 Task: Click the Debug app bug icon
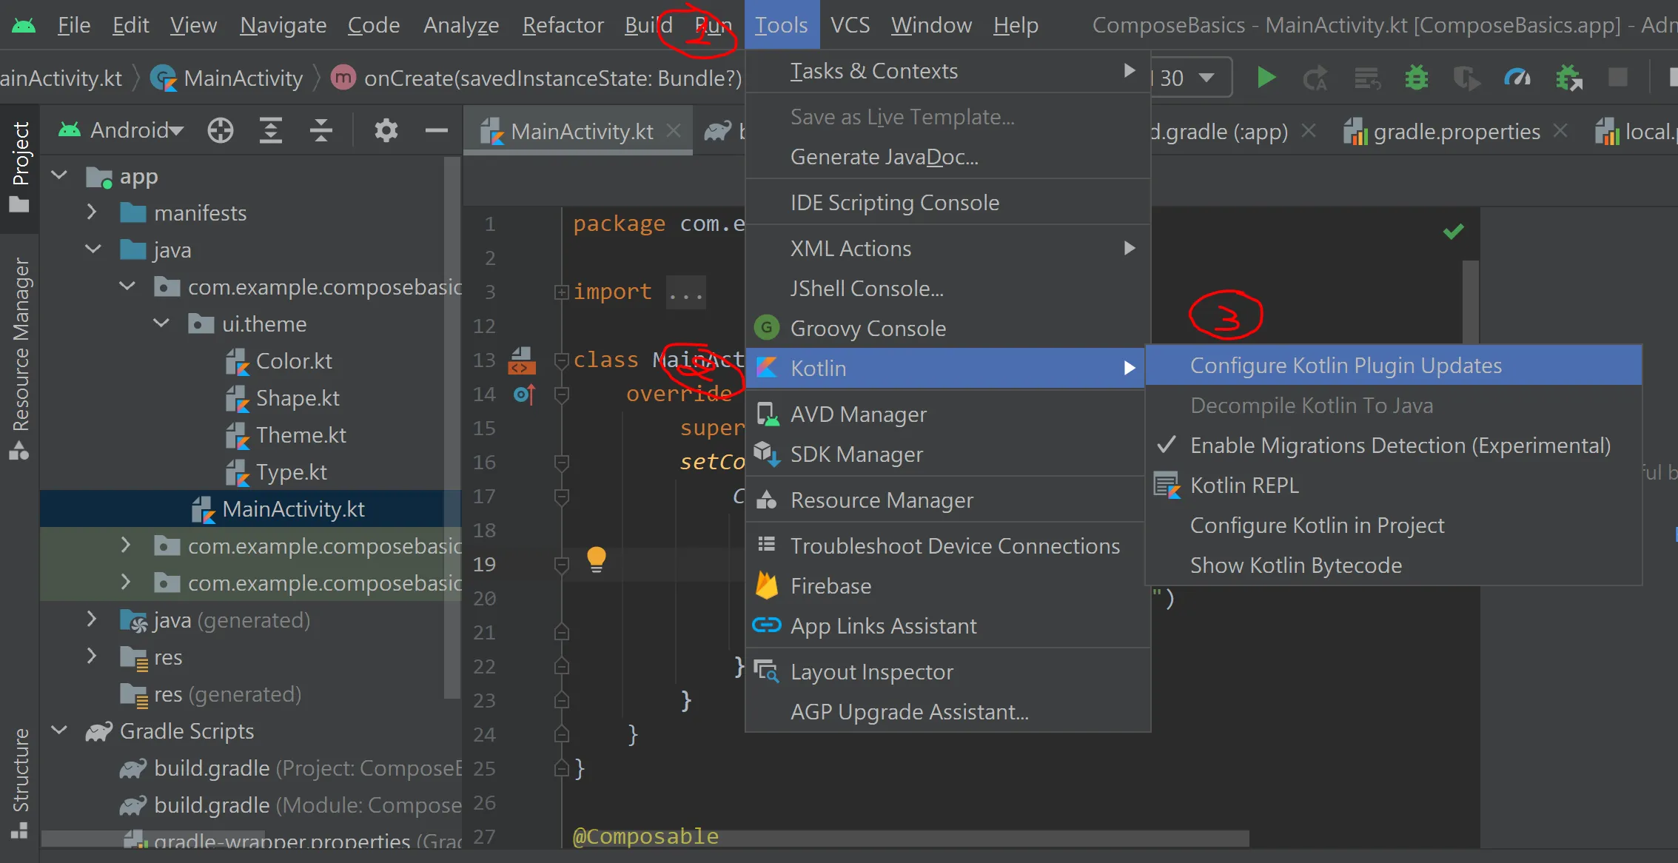point(1416,78)
